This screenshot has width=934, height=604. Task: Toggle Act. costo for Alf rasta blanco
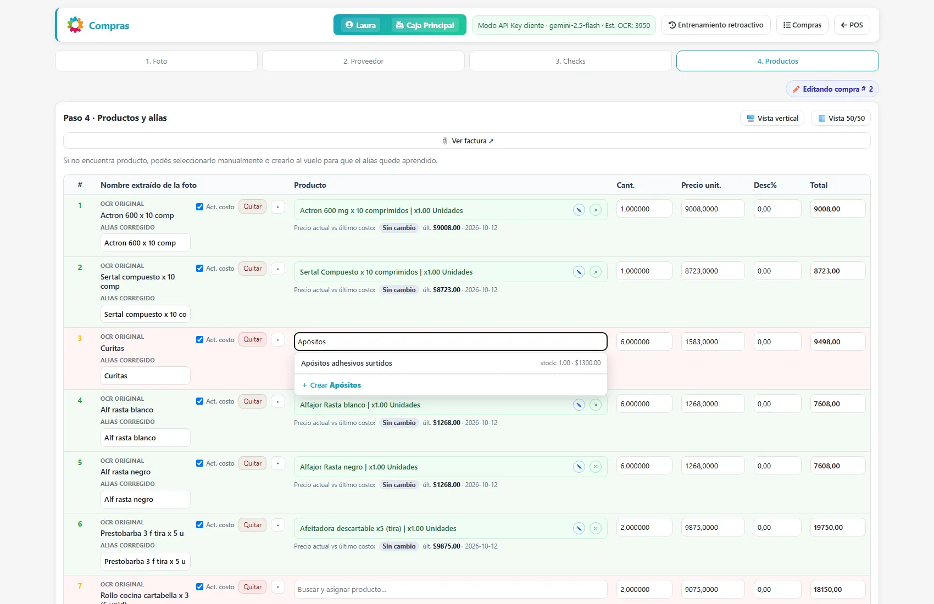click(x=199, y=401)
